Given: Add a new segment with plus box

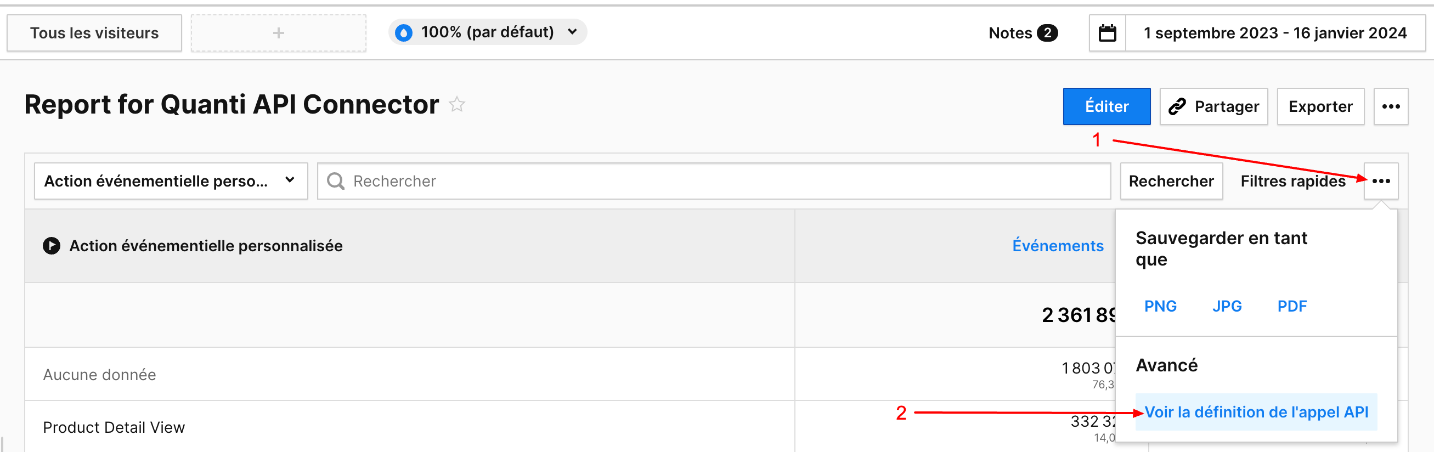Looking at the screenshot, I should coord(278,33).
